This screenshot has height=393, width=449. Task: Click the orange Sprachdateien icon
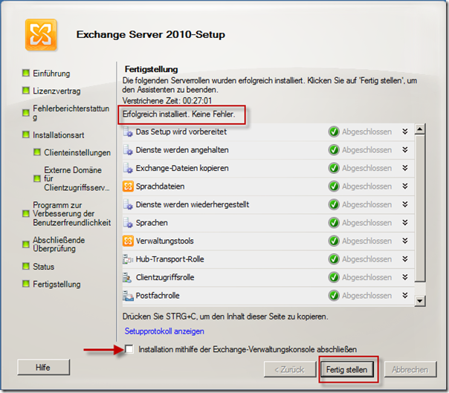tap(128, 186)
